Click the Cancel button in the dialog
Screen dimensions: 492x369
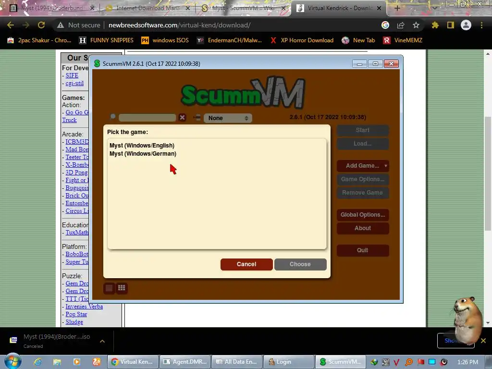[246, 264]
